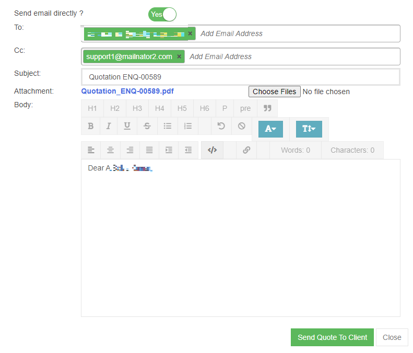Click the undo arrow icon
This screenshot has width=413, height=353.
(221, 126)
